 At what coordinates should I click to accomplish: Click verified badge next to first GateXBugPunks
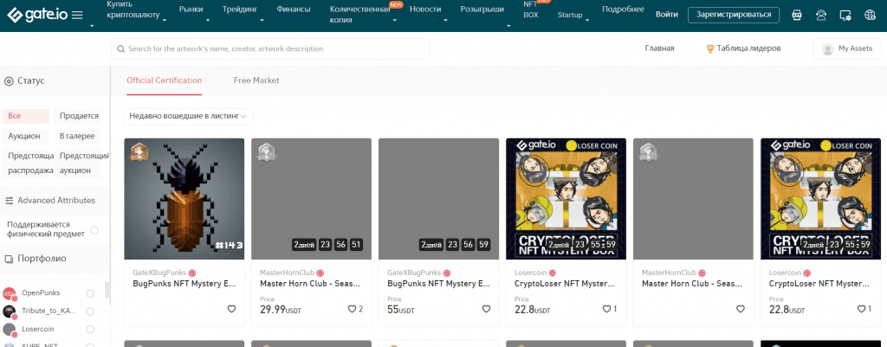click(x=192, y=273)
